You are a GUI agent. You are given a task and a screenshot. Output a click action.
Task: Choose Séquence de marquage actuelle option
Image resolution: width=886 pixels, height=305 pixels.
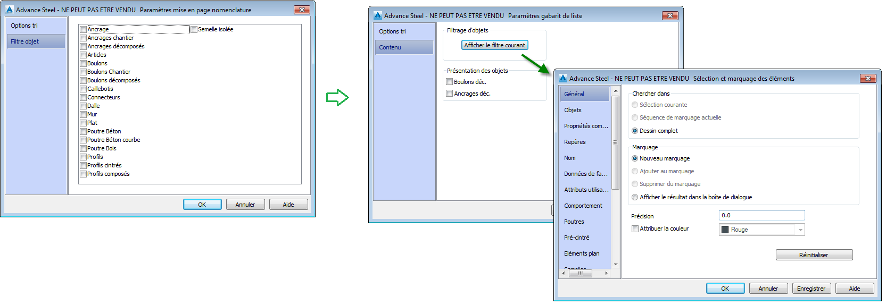click(635, 117)
